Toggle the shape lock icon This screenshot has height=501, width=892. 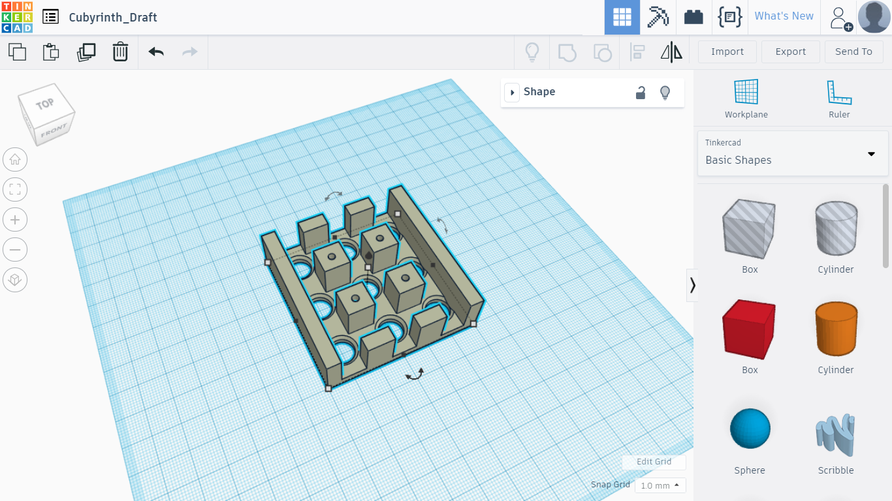click(641, 93)
